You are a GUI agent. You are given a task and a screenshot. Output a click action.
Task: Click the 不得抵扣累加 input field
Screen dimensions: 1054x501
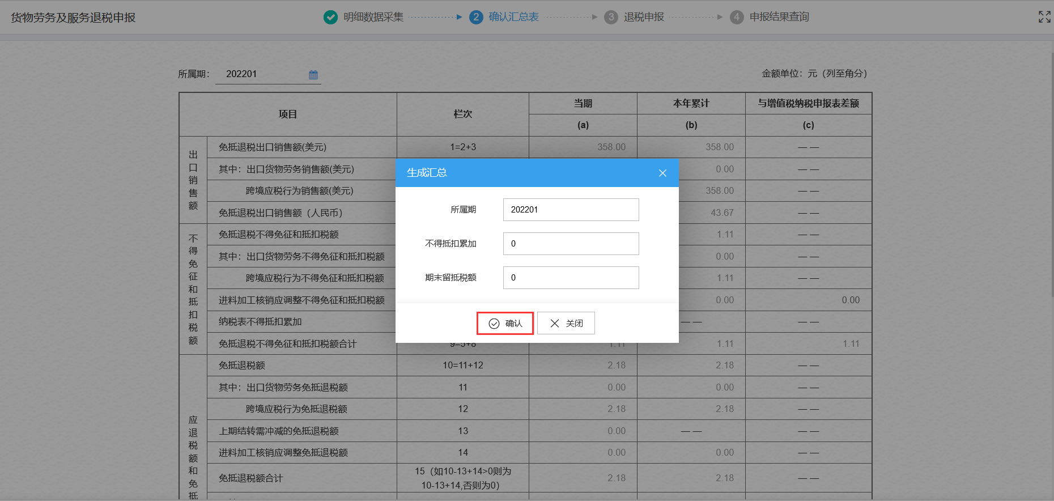(571, 244)
